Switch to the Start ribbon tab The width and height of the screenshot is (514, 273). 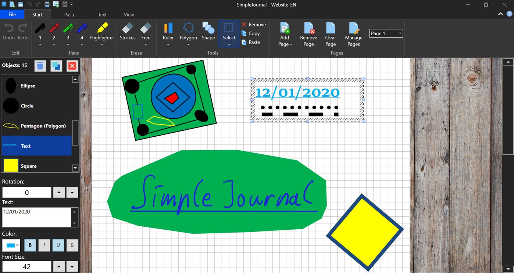[37, 14]
